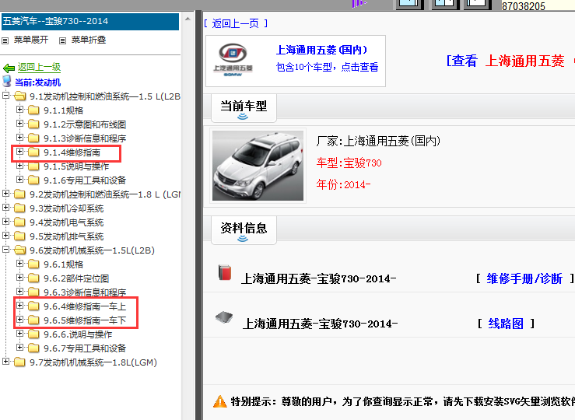Screen dimensions: 575x420
Task: Click the red book icon for 维修手册
Action: tap(224, 273)
